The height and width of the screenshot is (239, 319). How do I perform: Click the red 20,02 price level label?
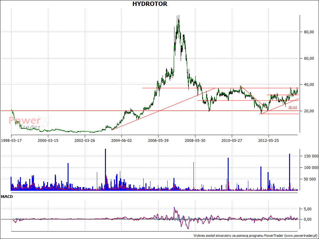point(293,108)
